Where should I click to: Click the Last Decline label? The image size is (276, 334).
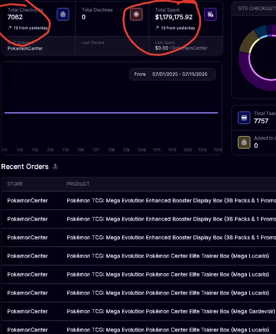(93, 43)
